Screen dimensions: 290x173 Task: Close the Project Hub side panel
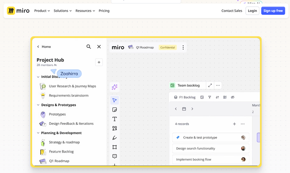[x=99, y=47]
